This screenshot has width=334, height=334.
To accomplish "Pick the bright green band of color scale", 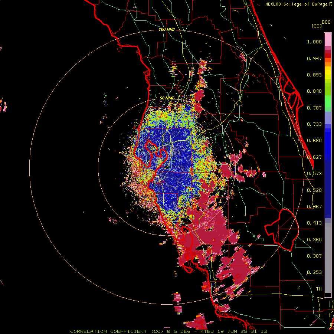I will coord(328,101).
